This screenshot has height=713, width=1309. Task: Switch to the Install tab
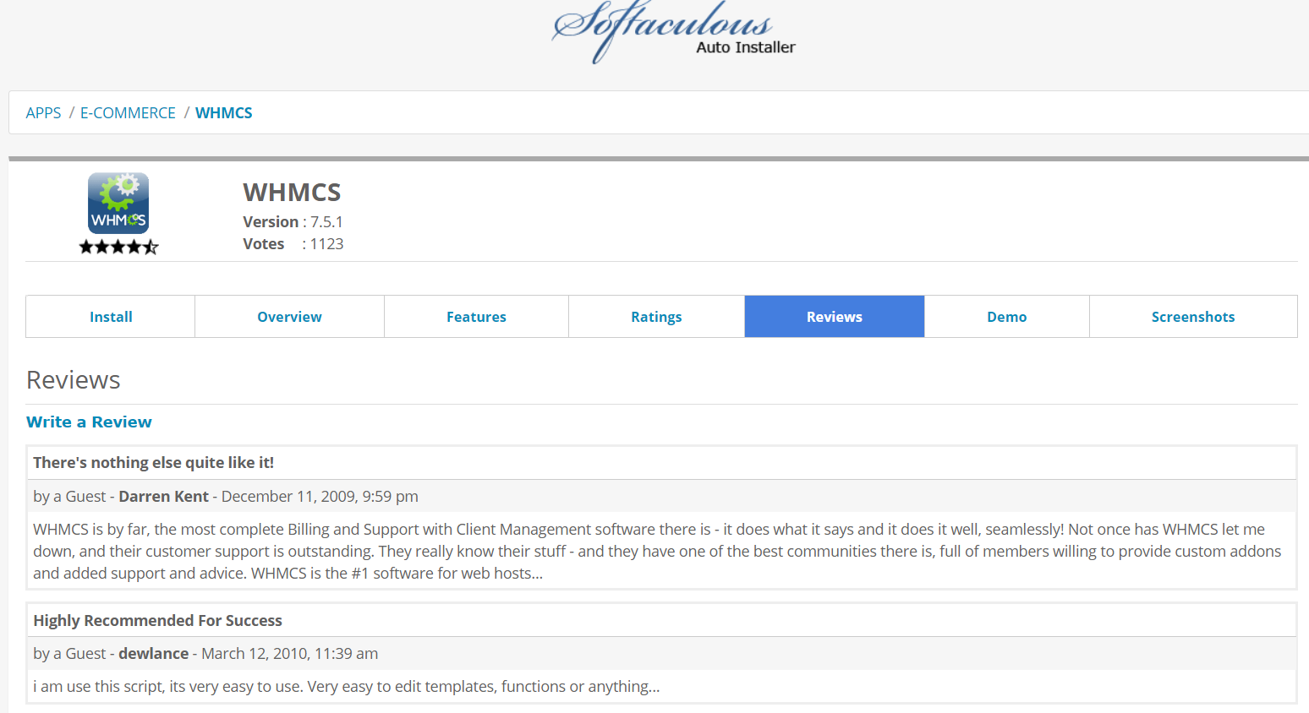(x=111, y=317)
